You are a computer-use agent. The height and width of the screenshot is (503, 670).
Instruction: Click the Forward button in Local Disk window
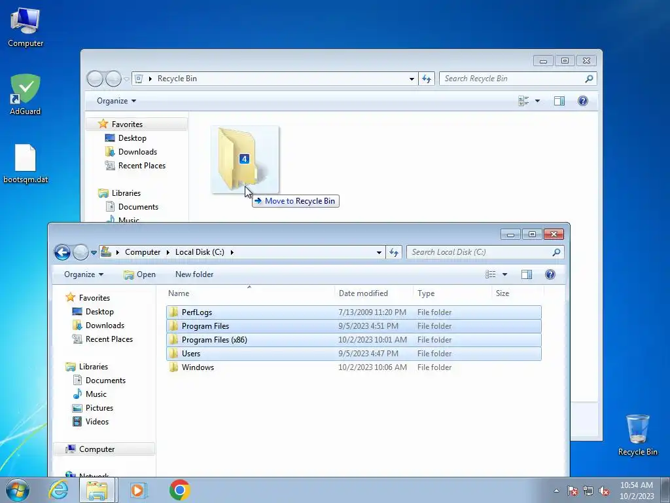[x=80, y=252]
